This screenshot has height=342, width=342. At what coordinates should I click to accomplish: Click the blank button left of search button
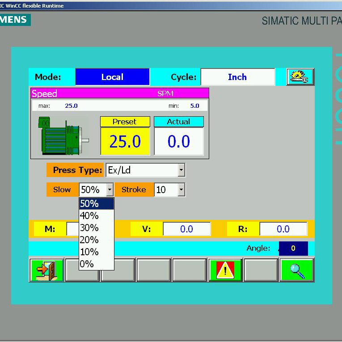261,270
